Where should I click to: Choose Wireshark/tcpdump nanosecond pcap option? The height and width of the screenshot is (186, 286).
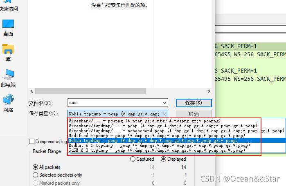pyautogui.click(x=176, y=131)
